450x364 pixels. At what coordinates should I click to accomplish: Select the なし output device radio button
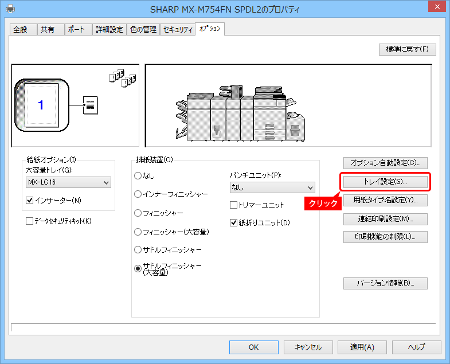(x=138, y=175)
